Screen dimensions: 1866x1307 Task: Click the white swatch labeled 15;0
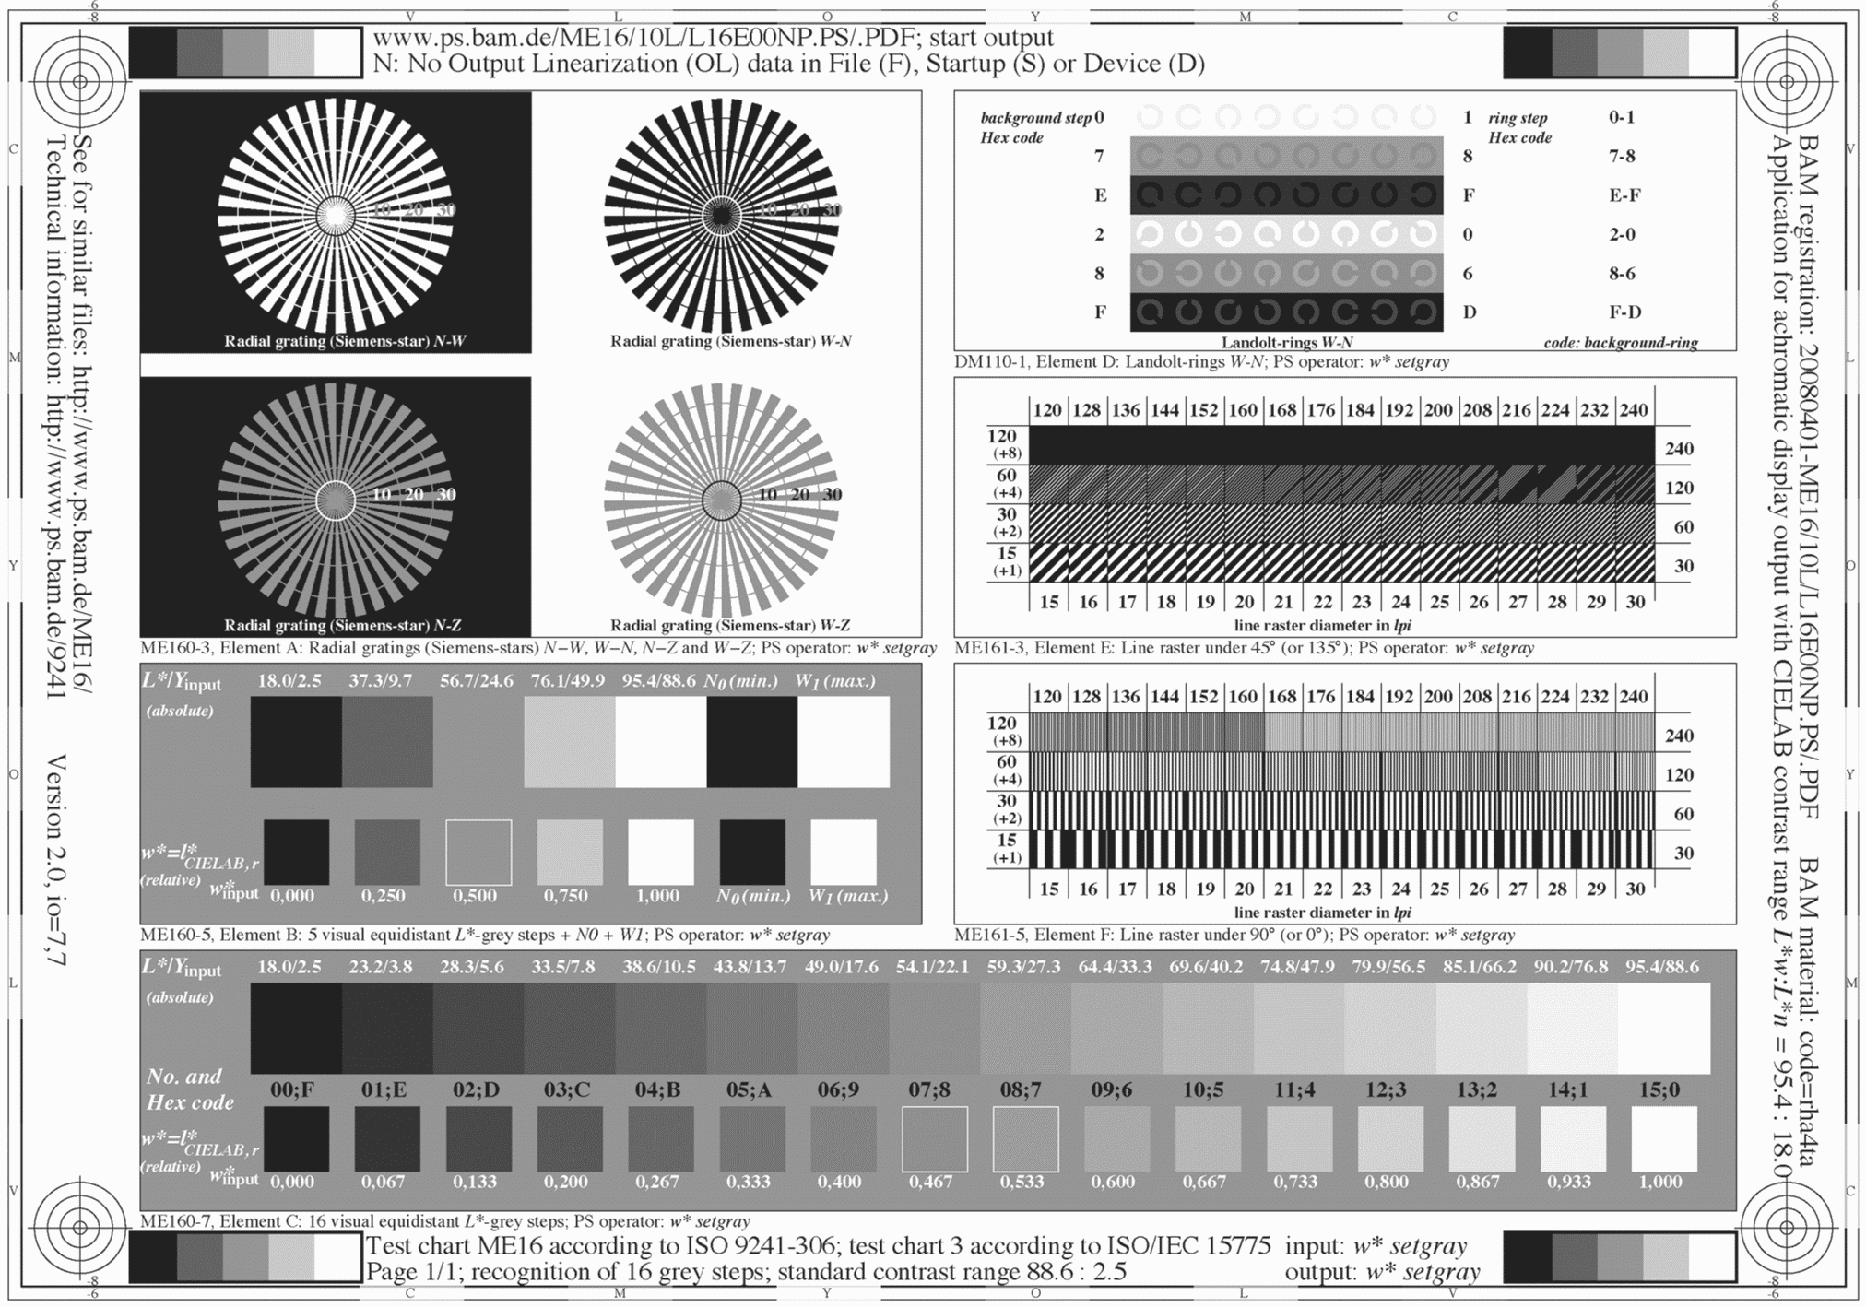1663,1139
